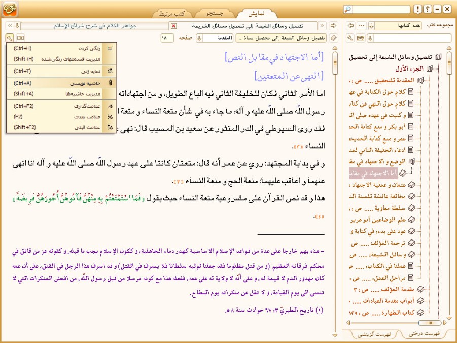
Task: Switch to the جستجو tab
Action: tap(215, 13)
